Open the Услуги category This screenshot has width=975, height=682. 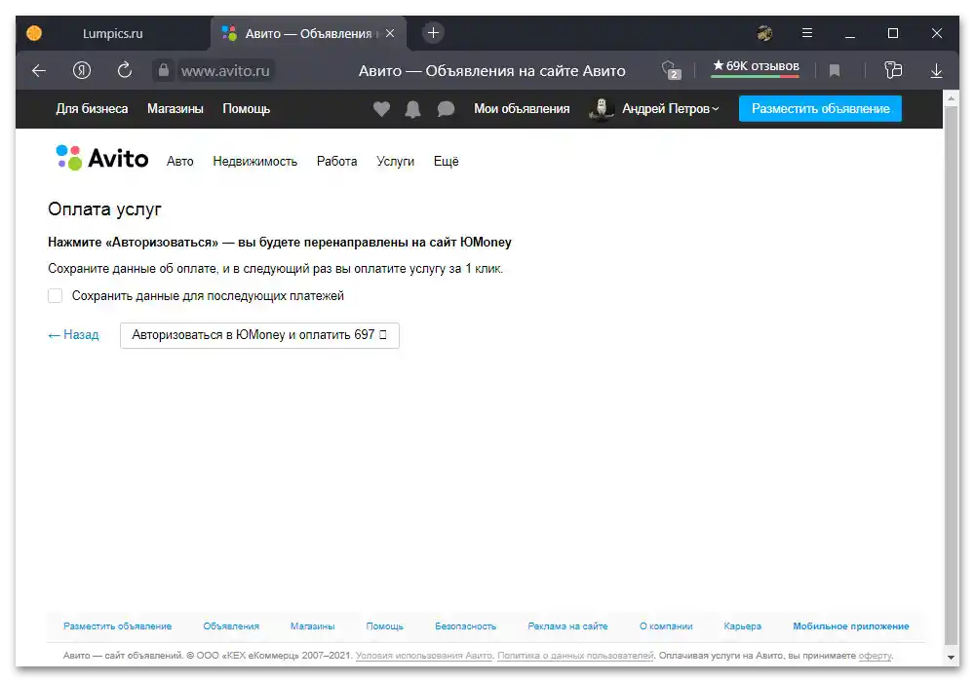(x=395, y=162)
